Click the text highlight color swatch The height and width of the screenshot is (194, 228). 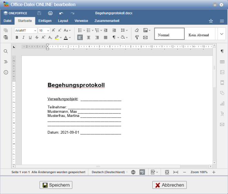pos(57,37)
